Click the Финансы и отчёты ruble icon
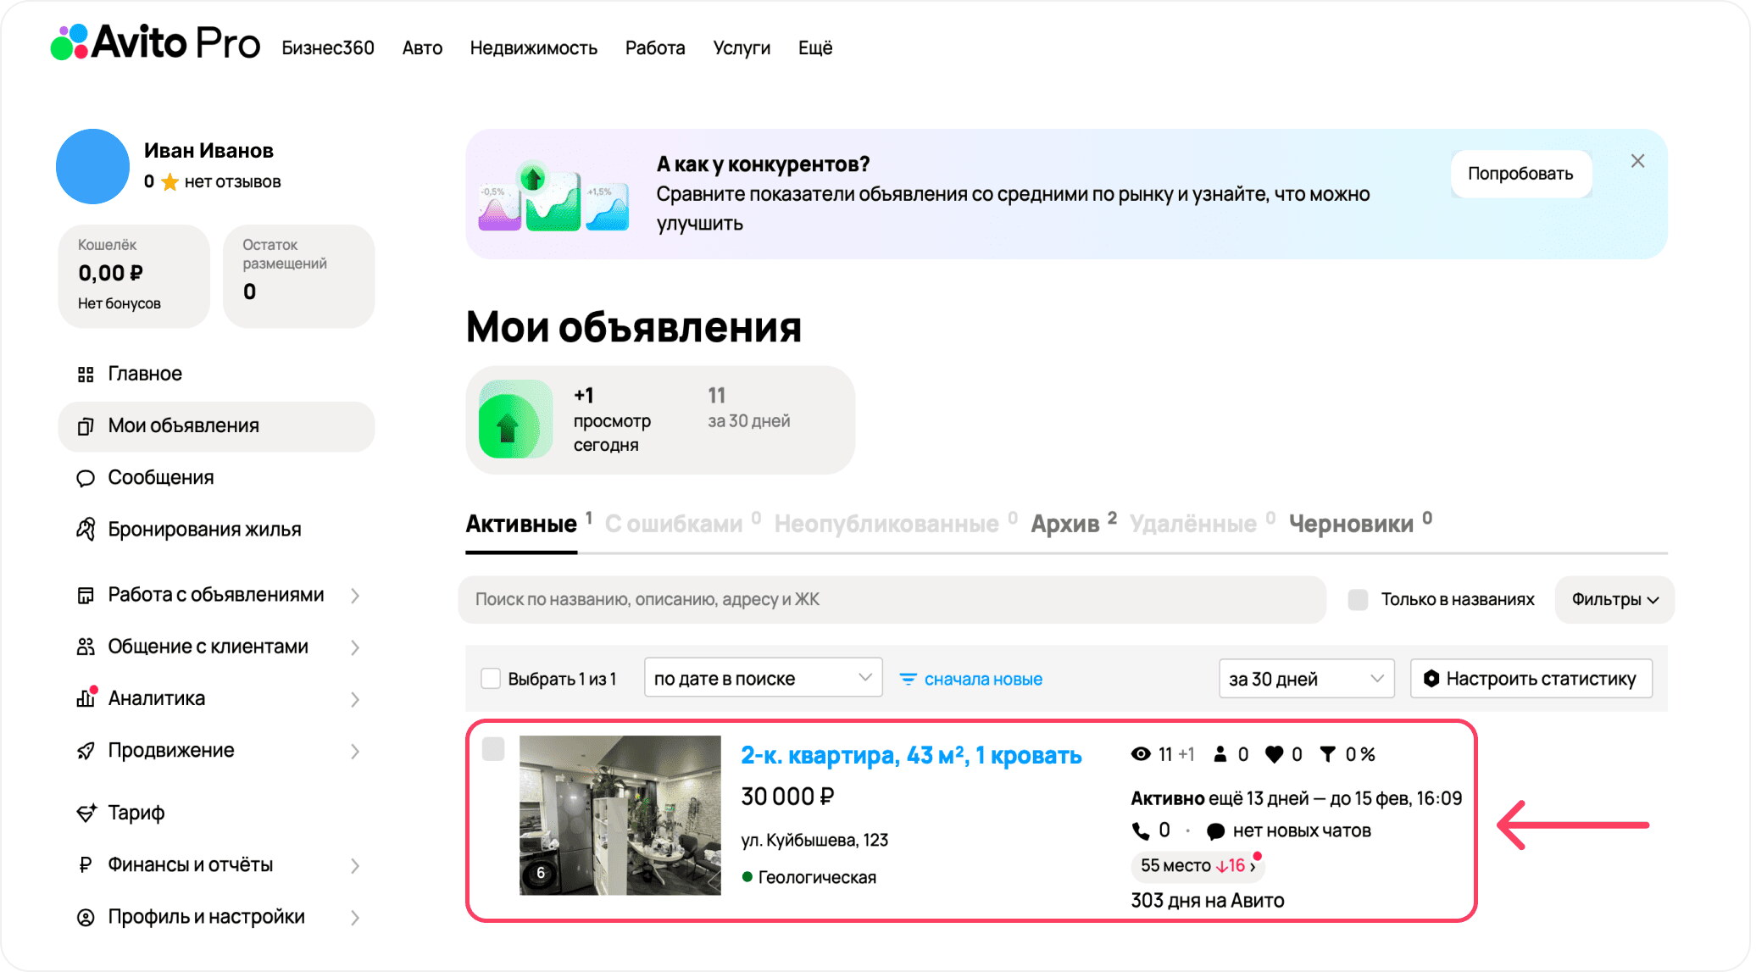This screenshot has height=972, width=1756. (x=85, y=865)
